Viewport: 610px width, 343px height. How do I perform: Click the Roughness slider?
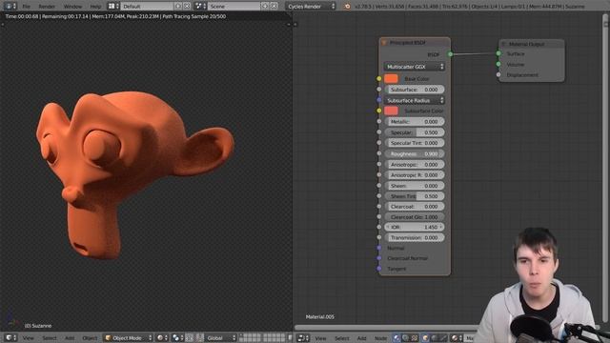tap(415, 154)
